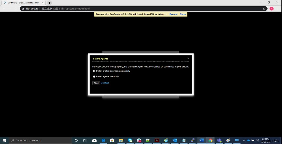Launch Internet Explorer from the taskbar

(x=166, y=141)
